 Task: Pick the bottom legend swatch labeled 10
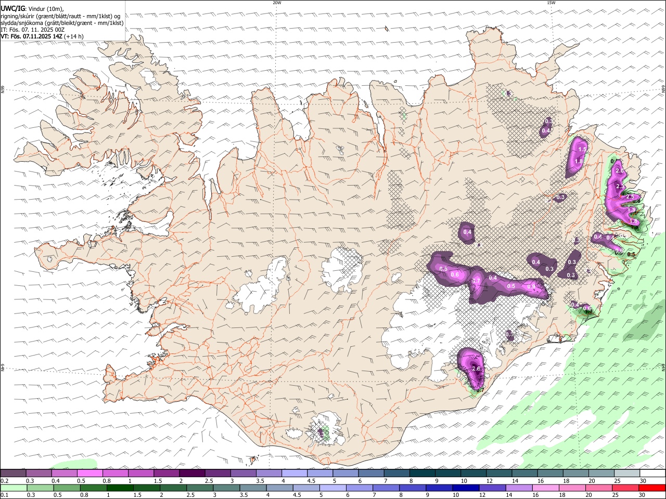click(x=466, y=488)
